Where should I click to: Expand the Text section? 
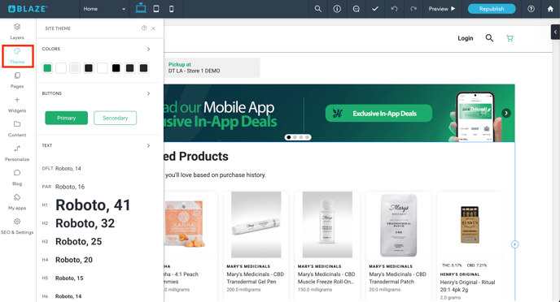pos(148,145)
